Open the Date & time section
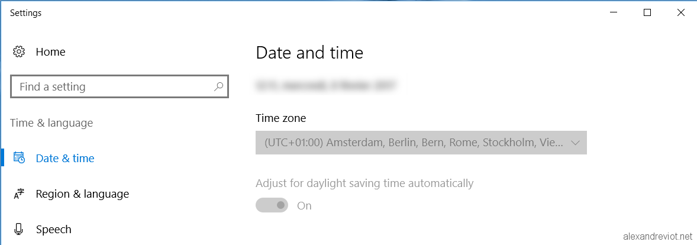Image resolution: width=697 pixels, height=245 pixels. pyautogui.click(x=65, y=158)
